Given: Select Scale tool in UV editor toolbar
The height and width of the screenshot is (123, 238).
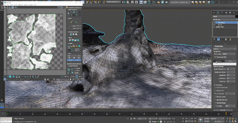Looking at the screenshot, I should (10, 8).
